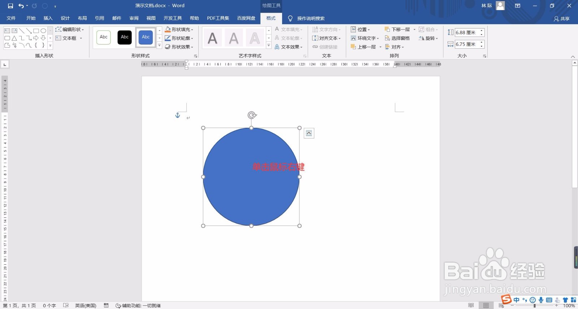Open the Review (审阅) tab
Screen dimensions: 578x309
coord(134,18)
